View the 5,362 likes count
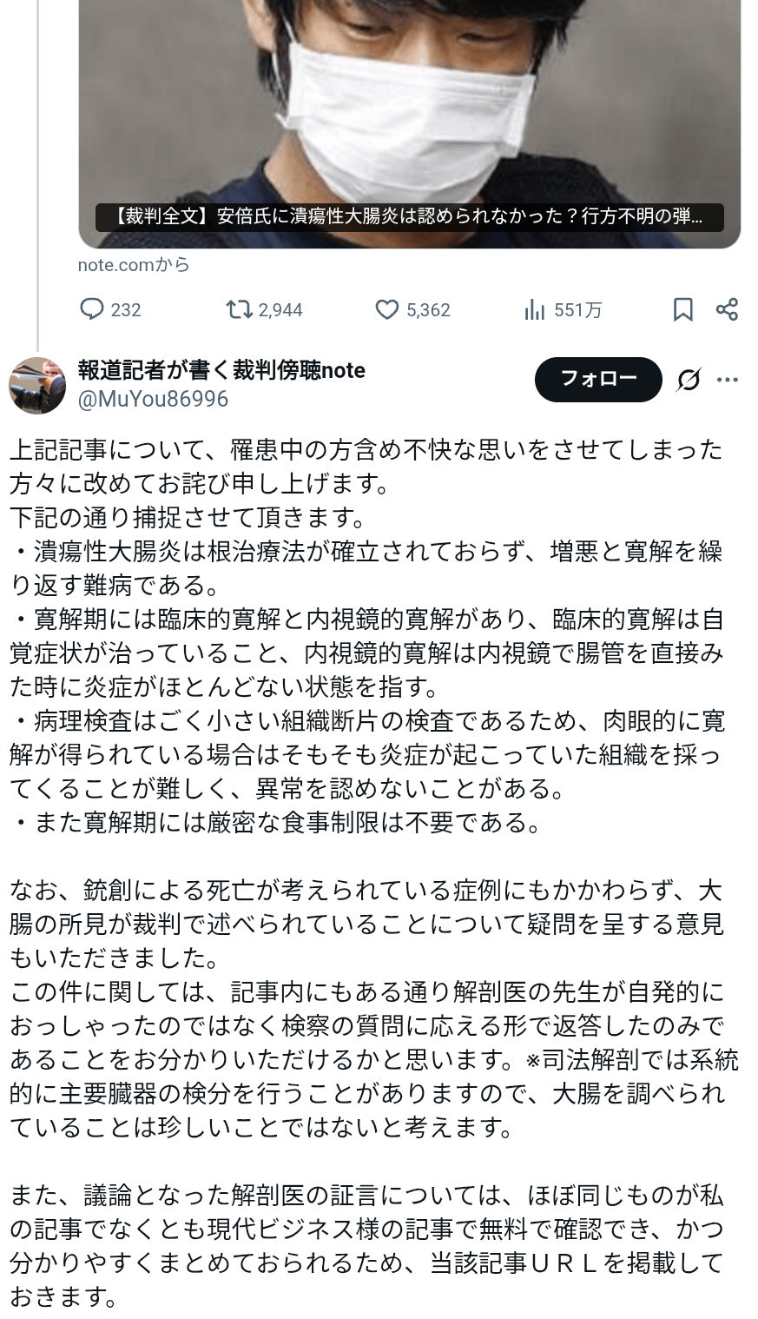Viewport: 758px width, 1319px height. [428, 310]
